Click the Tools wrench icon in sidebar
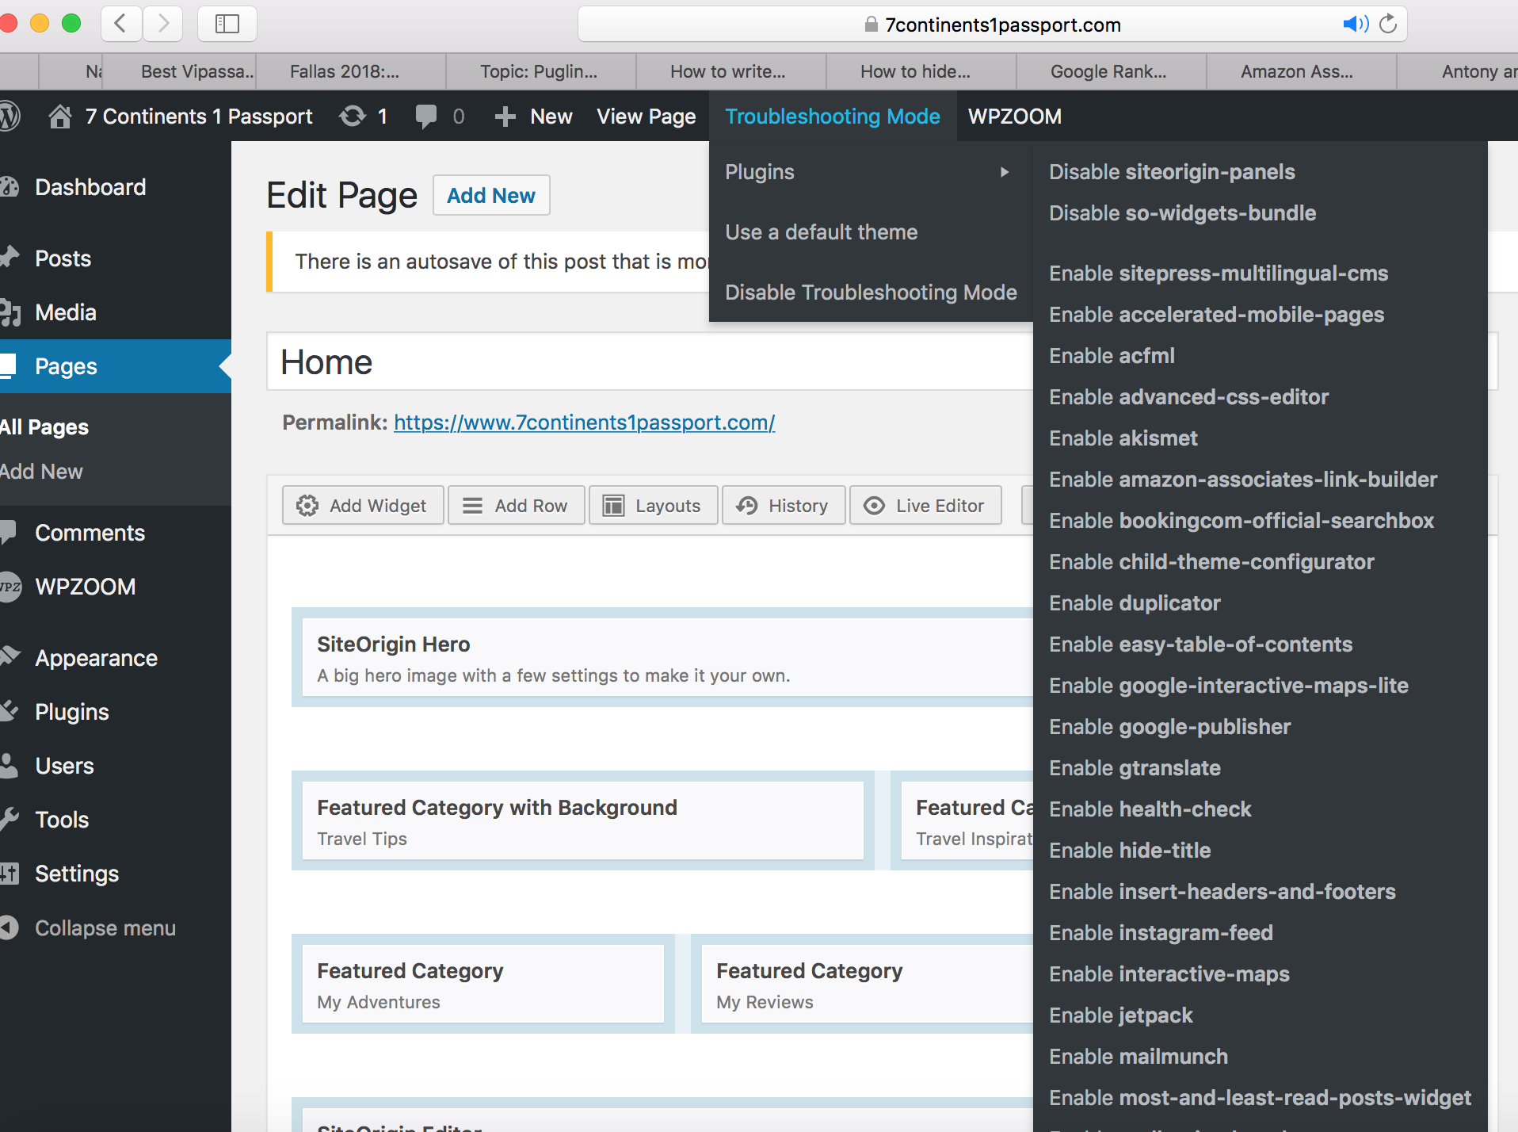1518x1132 pixels. (x=10, y=819)
